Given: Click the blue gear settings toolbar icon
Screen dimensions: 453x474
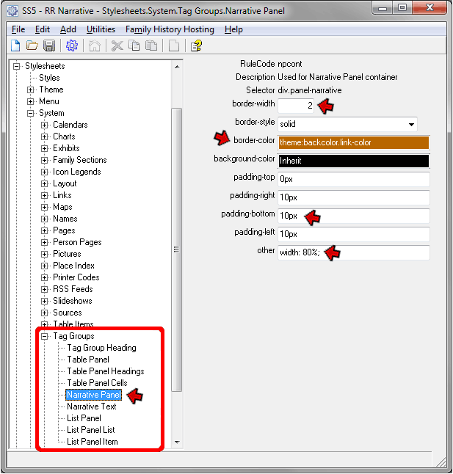Looking at the screenshot, I should tap(72, 45).
